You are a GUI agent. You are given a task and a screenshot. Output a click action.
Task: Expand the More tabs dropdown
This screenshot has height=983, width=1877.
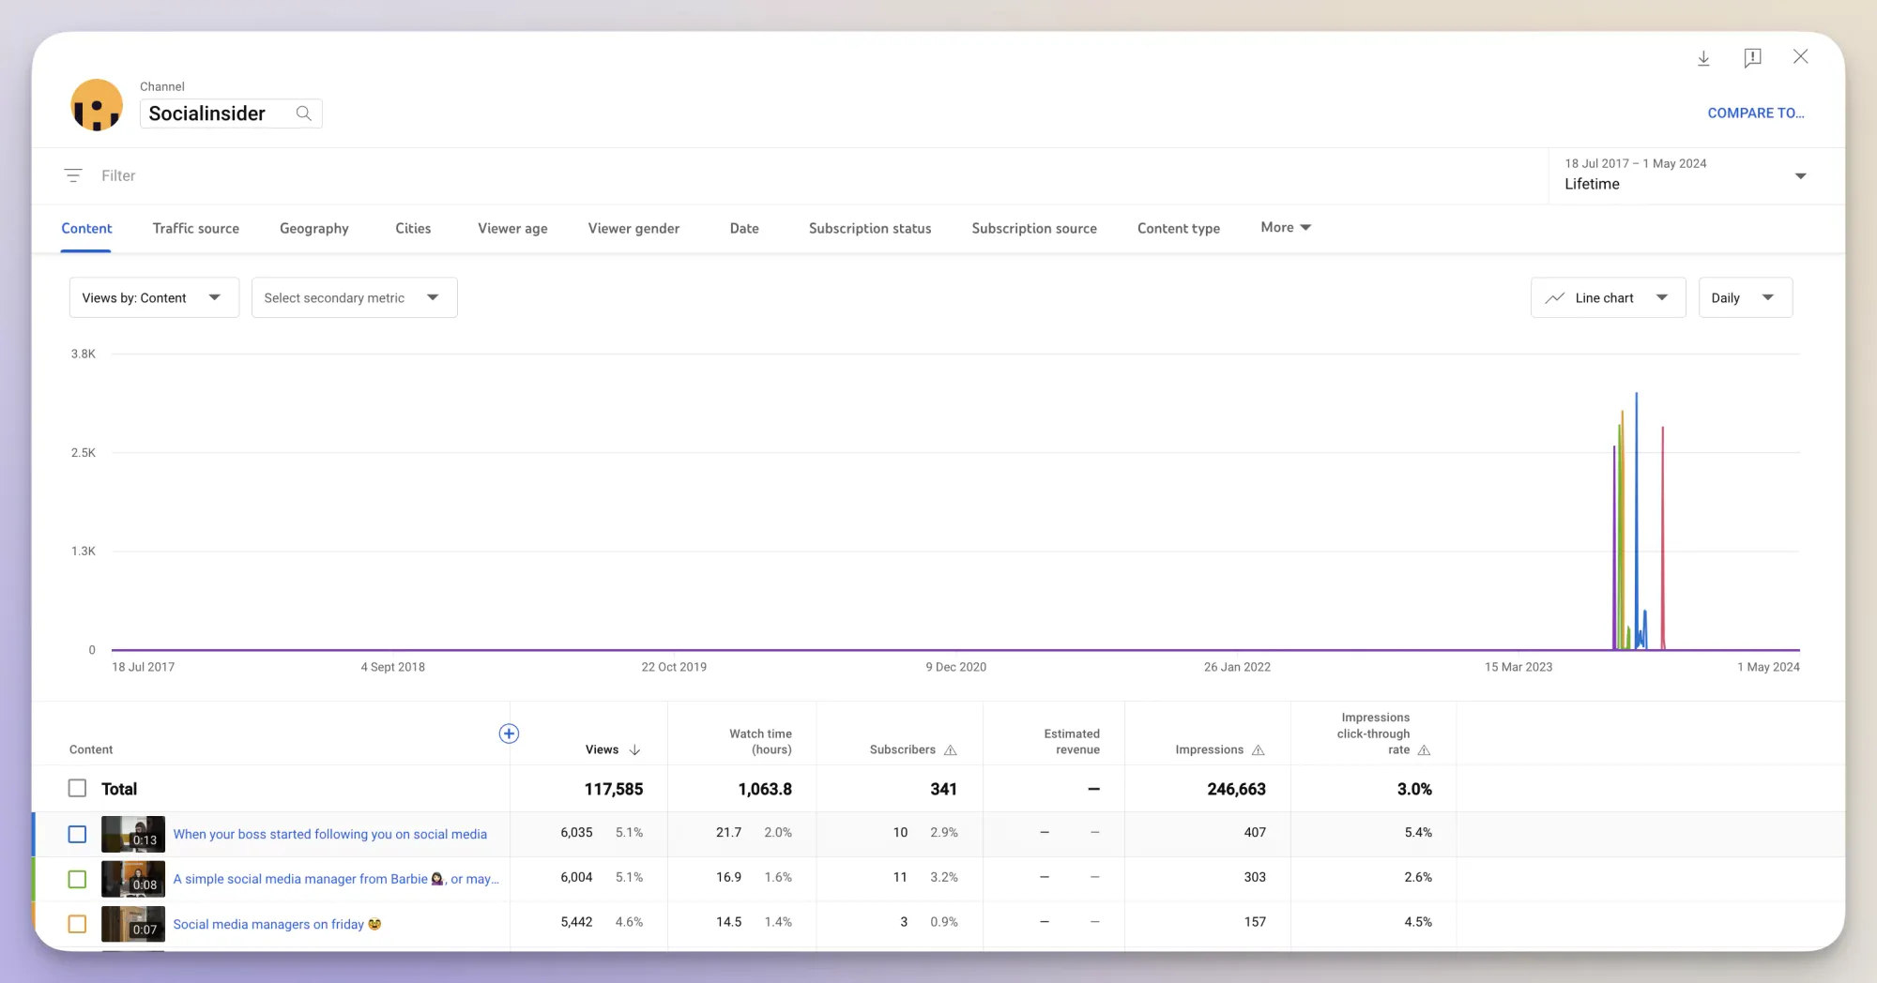click(x=1286, y=227)
